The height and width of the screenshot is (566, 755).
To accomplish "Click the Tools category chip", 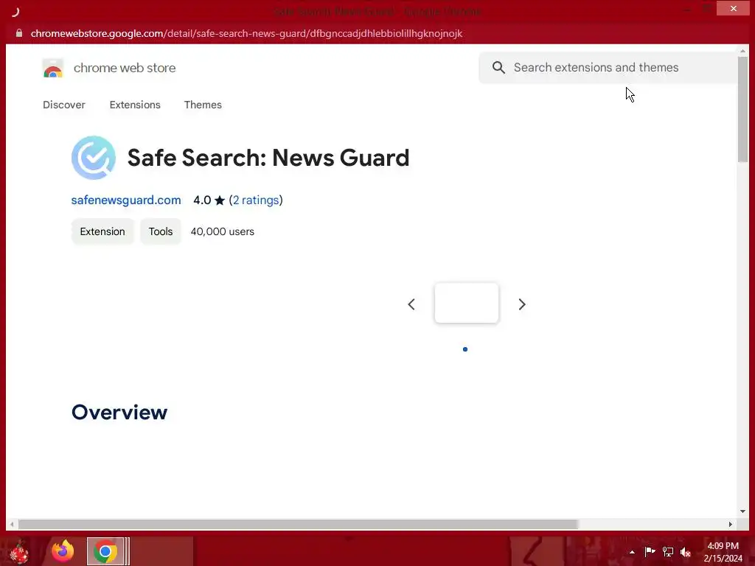I will point(161,231).
